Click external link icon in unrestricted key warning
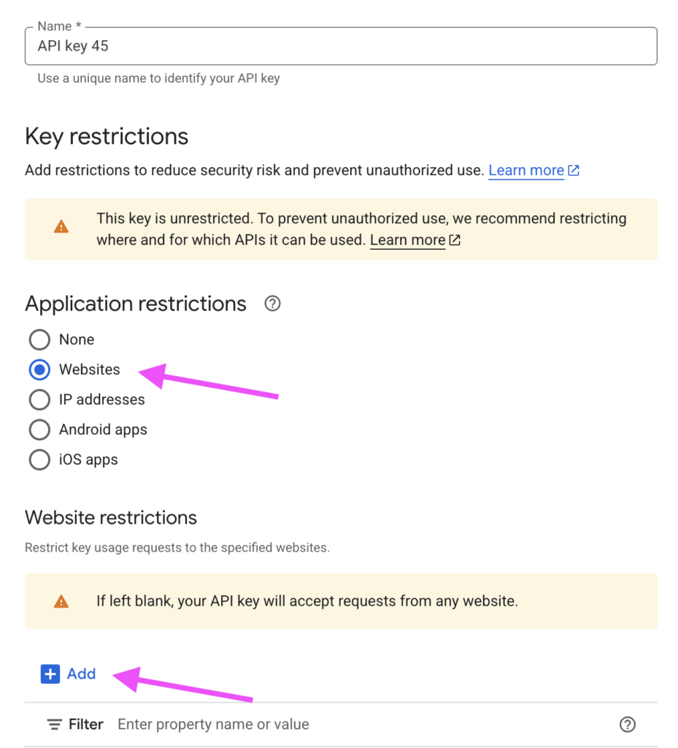Viewport: 678px width, 748px height. (x=455, y=240)
